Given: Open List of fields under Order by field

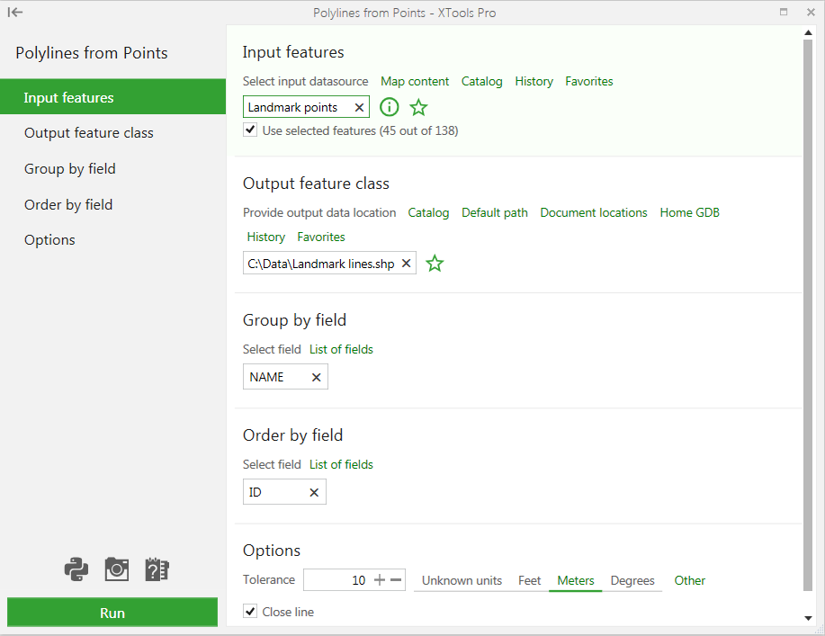Looking at the screenshot, I should (x=341, y=464).
